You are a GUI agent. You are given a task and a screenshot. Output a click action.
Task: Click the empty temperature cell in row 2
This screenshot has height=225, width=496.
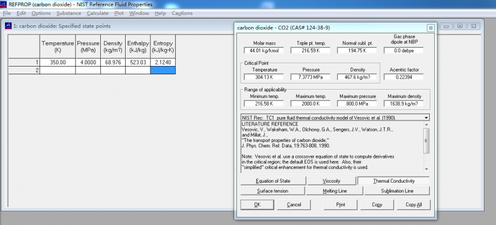[58, 70]
